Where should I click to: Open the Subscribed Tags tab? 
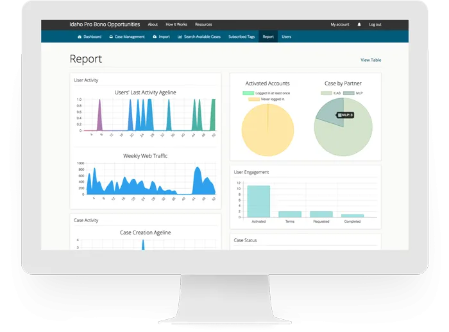[x=241, y=37]
